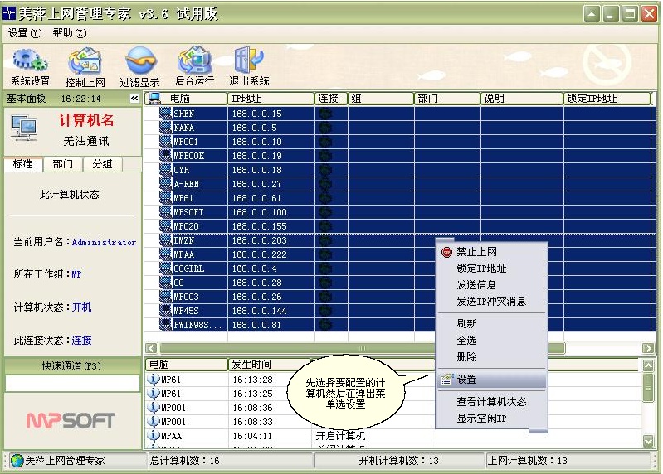
Task: Choose 锁定IP地址 from the context menu
Action: click(x=492, y=268)
